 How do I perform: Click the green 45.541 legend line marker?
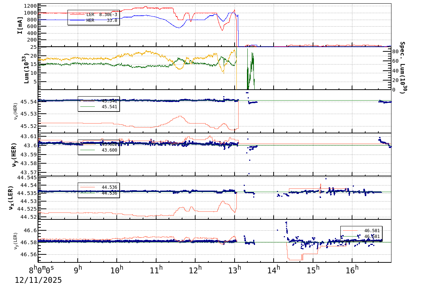(x=88, y=106)
